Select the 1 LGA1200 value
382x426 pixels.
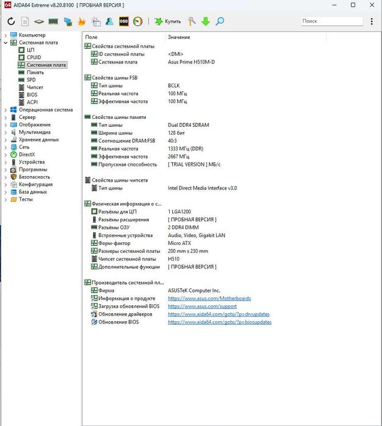pos(179,211)
